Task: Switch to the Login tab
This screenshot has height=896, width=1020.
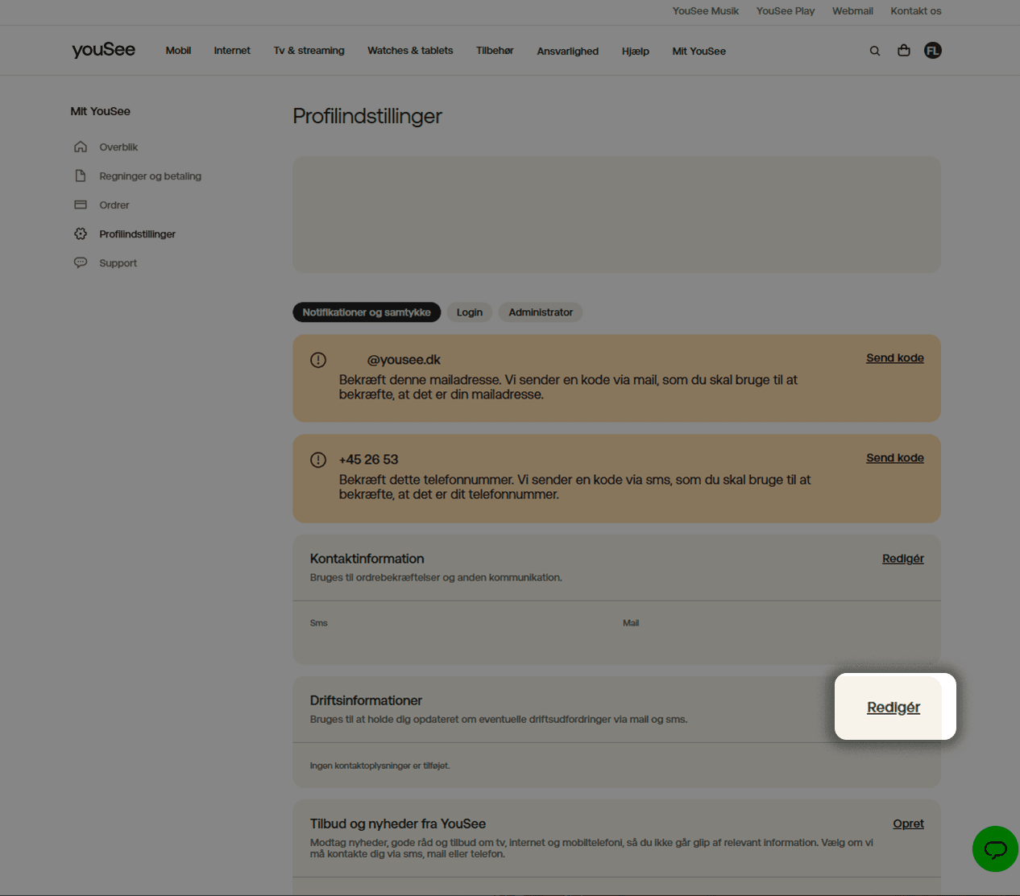Action: [470, 312]
